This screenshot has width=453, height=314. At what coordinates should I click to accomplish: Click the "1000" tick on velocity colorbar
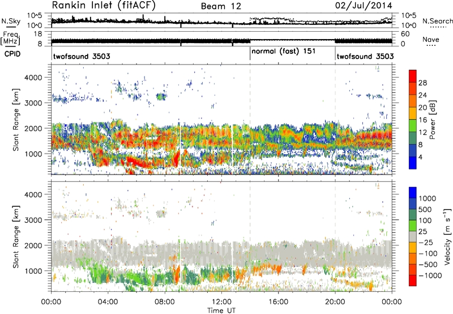point(428,198)
